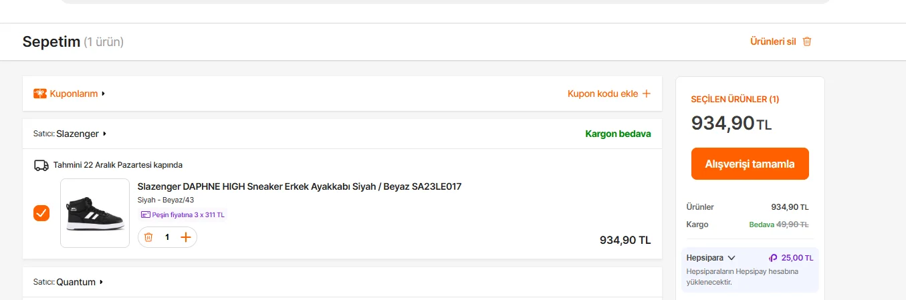The width and height of the screenshot is (906, 300).
Task: Click the plus icon next to Kupon kodu ekle
Action: coord(646,94)
